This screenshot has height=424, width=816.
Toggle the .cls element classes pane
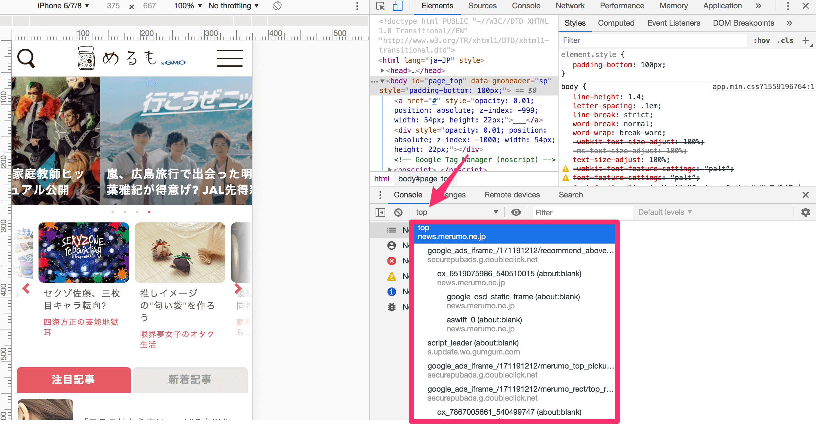click(x=785, y=40)
